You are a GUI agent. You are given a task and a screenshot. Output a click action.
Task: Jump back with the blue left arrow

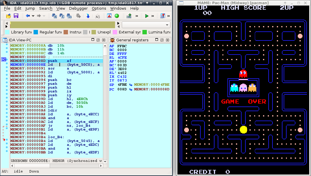pyautogui.click(x=28, y=16)
